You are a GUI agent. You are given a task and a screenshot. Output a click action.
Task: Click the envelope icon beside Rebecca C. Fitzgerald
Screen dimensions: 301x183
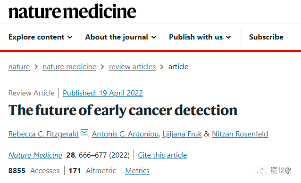click(x=84, y=132)
